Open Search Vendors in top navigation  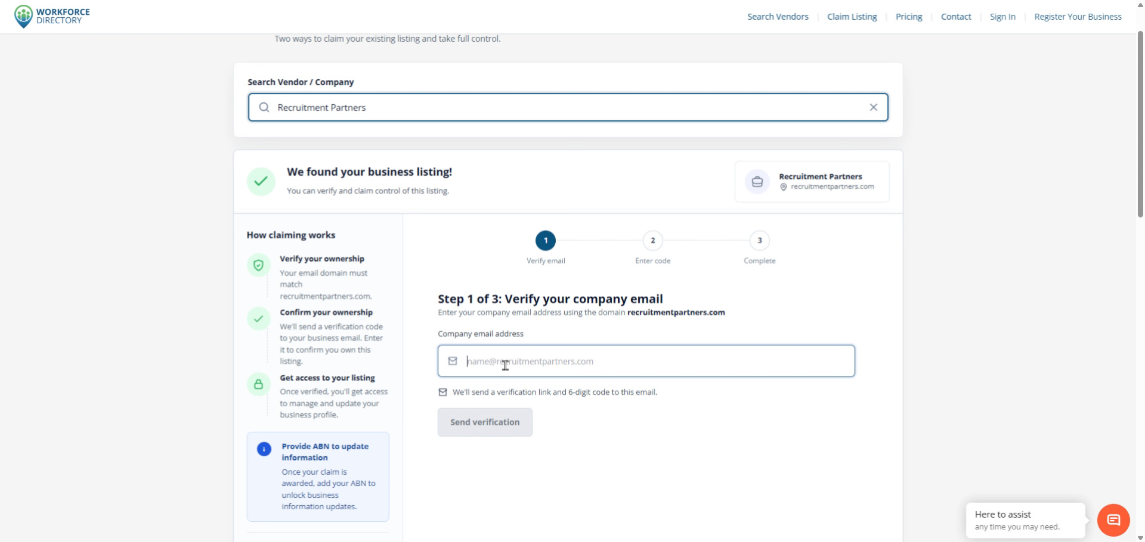778,17
